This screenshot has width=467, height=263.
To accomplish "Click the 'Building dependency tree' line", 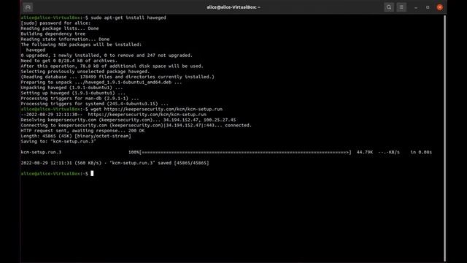I will (53, 34).
